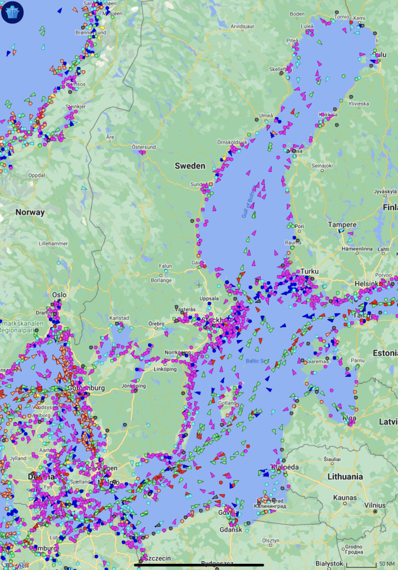398x570 pixels.
Task: Select blue vessel marker at Tampere
Action: pyautogui.click(x=341, y=230)
